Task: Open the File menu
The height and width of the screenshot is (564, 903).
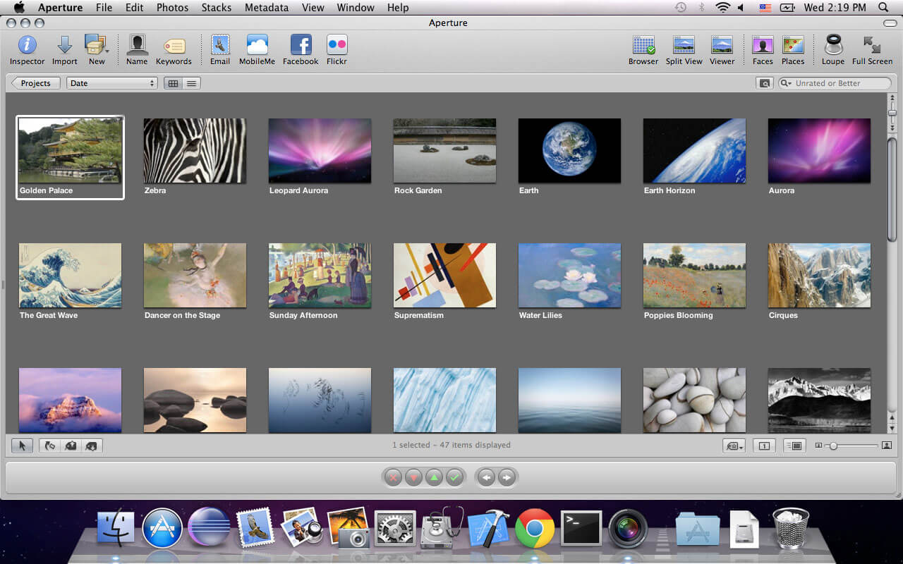Action: click(x=104, y=8)
